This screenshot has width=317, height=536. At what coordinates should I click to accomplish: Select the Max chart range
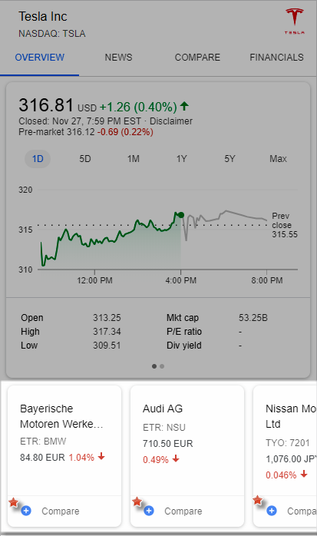[278, 159]
